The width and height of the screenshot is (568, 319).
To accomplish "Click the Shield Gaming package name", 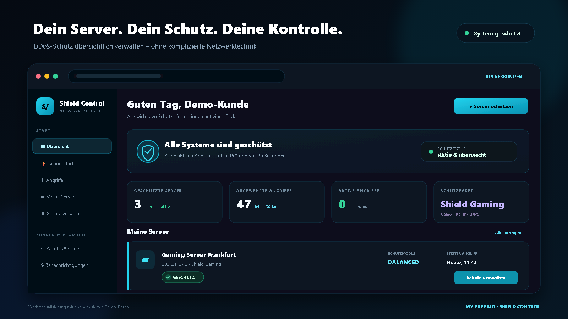I will 473,204.
